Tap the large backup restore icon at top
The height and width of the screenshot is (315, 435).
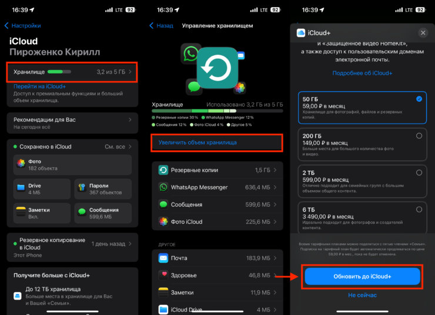click(217, 68)
